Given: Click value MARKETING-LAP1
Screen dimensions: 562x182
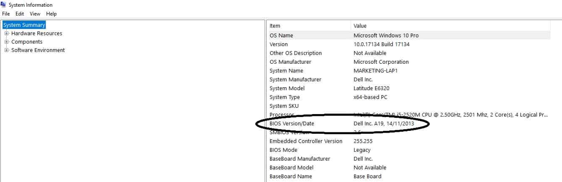Looking at the screenshot, I should [376, 71].
